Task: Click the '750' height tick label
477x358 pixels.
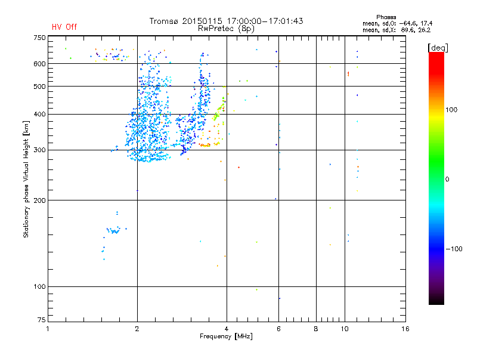Action: [x=39, y=38]
